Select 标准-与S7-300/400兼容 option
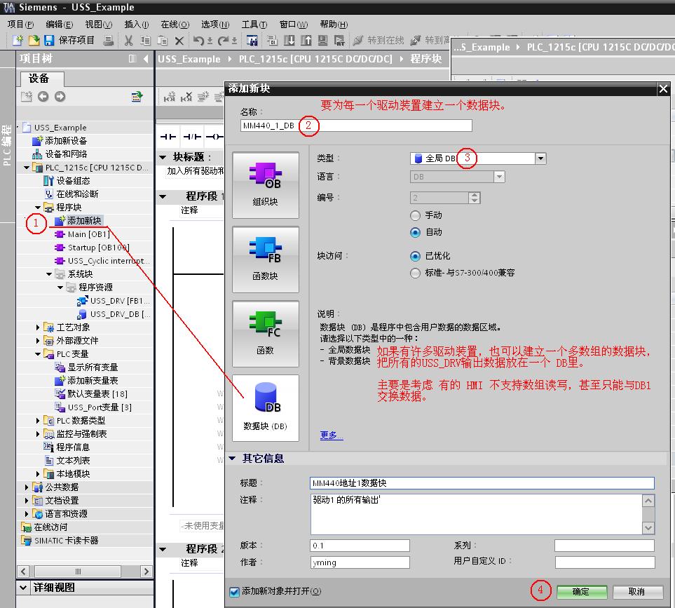The image size is (675, 608). [415, 273]
